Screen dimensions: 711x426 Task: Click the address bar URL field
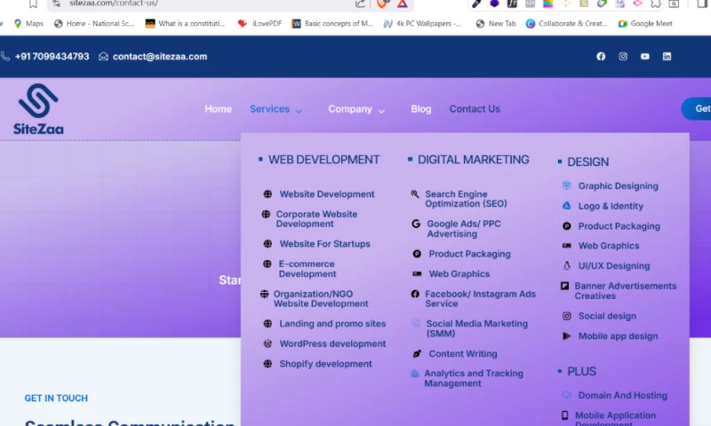point(204,4)
